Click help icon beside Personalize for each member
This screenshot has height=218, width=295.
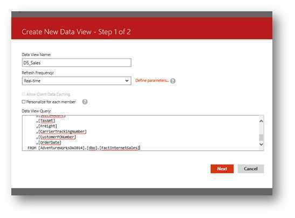tap(85, 102)
